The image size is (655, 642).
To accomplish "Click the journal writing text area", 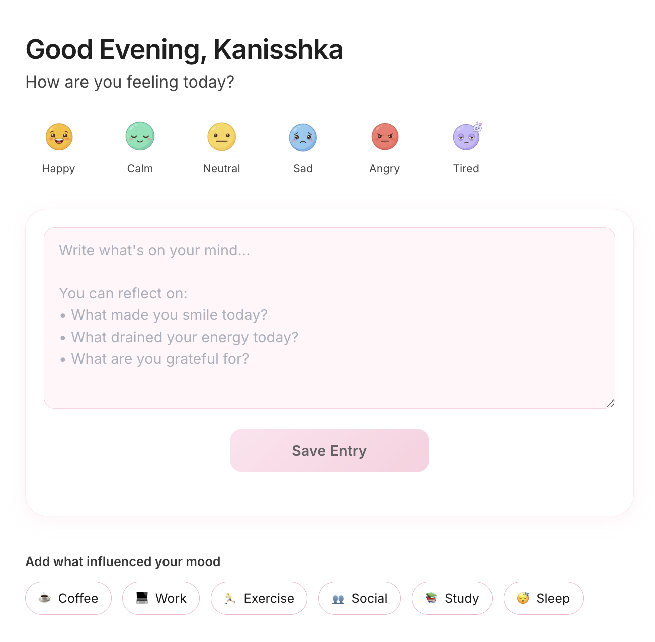I will 329,317.
